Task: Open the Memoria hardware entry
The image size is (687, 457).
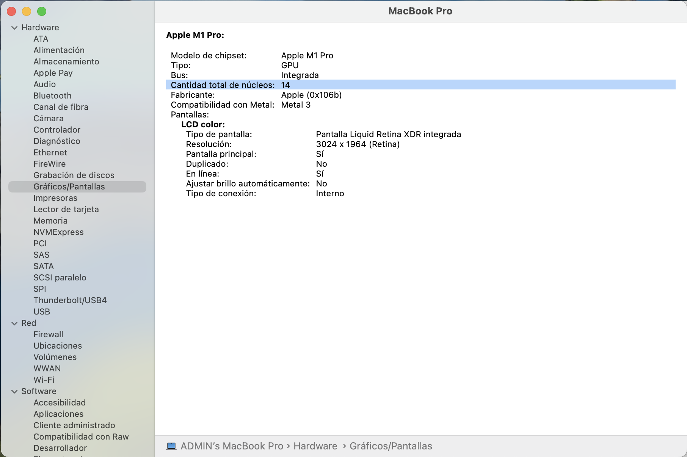Action: (x=50, y=221)
